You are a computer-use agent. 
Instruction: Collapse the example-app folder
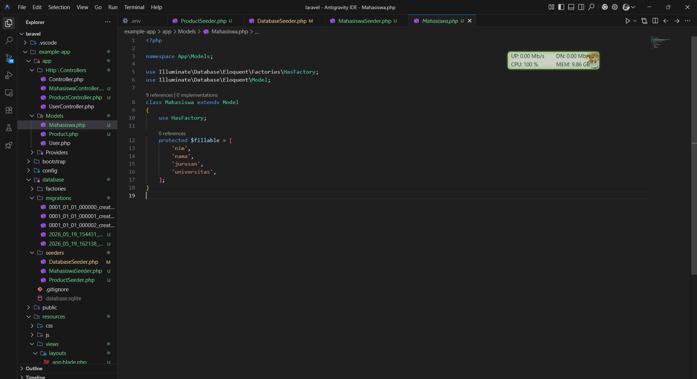pos(68,52)
